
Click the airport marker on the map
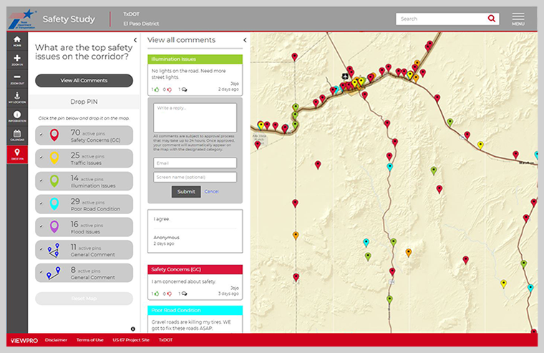click(345, 76)
